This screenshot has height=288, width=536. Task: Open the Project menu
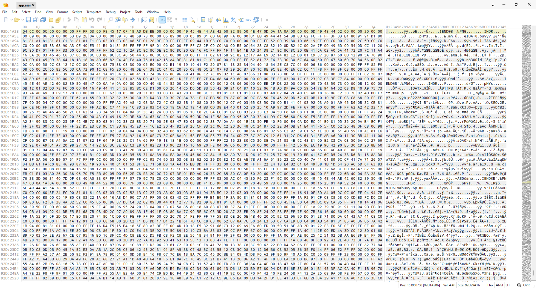click(125, 12)
